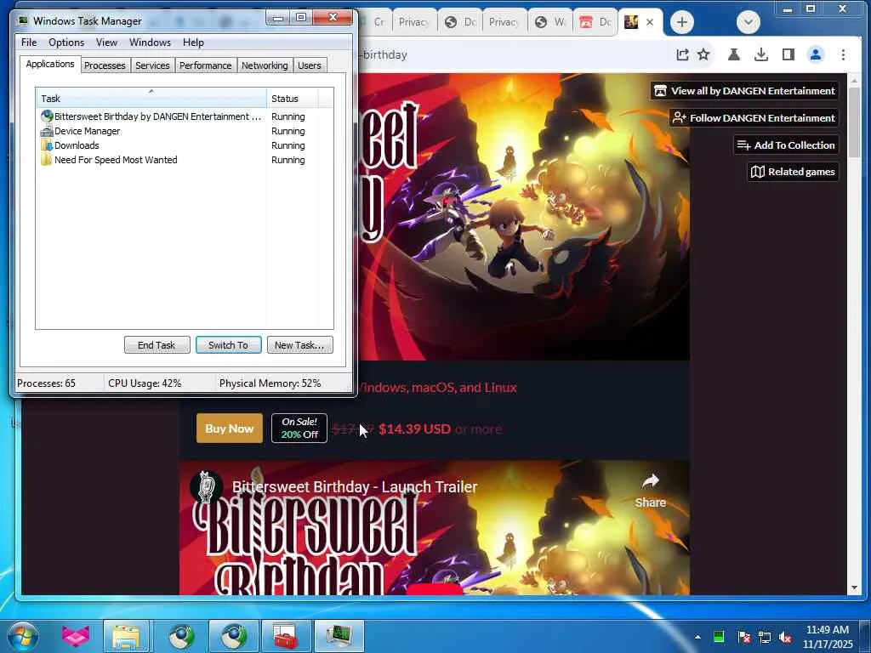
Task: Open the browser three-dot menu
Action: tap(843, 54)
